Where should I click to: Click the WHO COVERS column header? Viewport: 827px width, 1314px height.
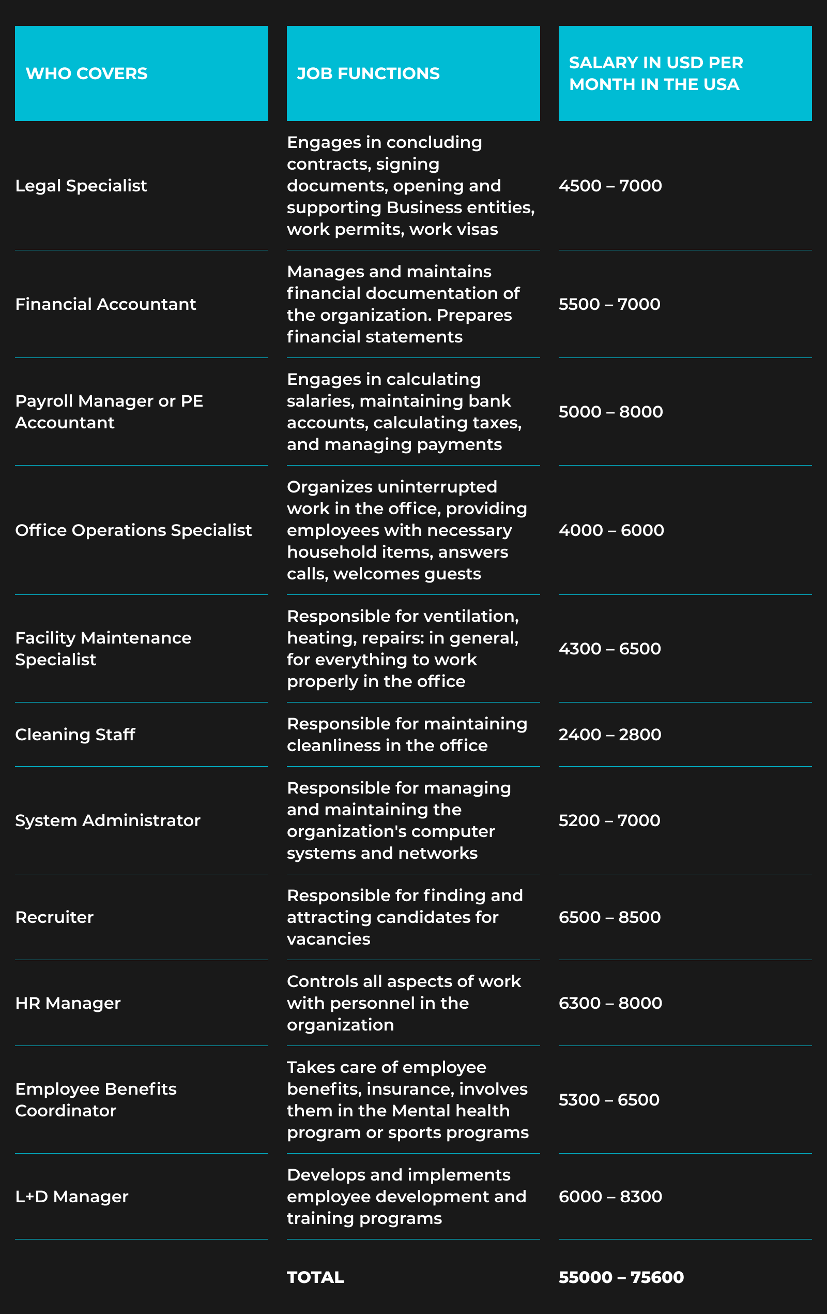86,73
